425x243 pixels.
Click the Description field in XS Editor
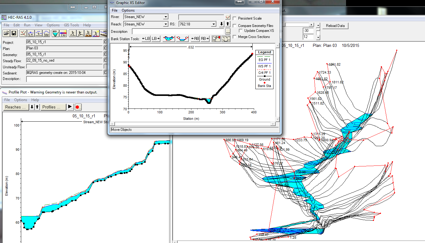point(178,31)
